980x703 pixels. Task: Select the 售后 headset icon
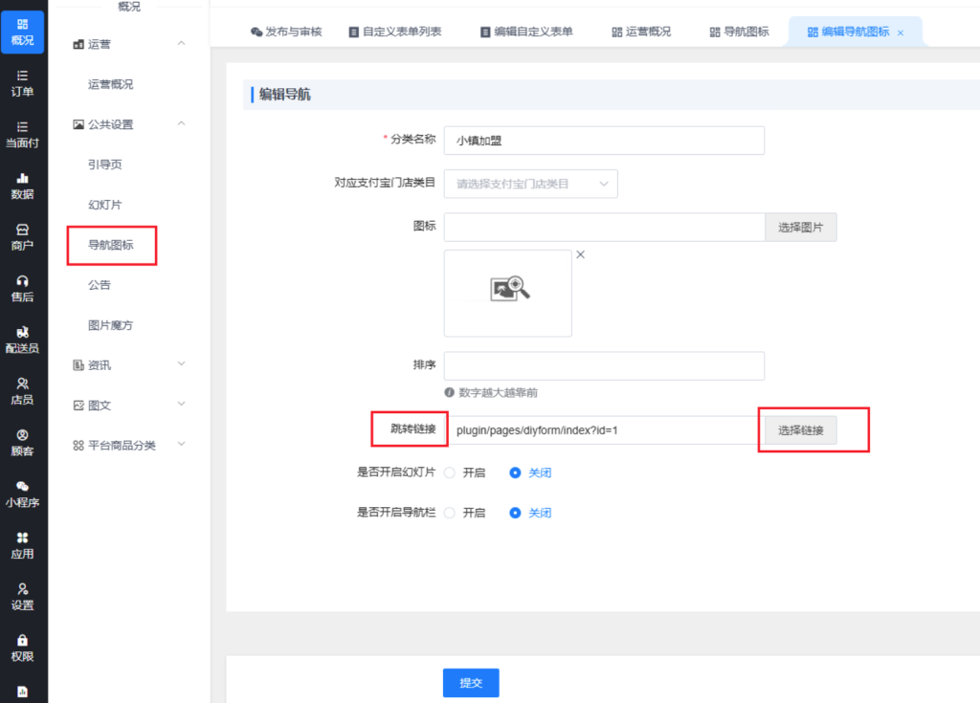click(23, 288)
